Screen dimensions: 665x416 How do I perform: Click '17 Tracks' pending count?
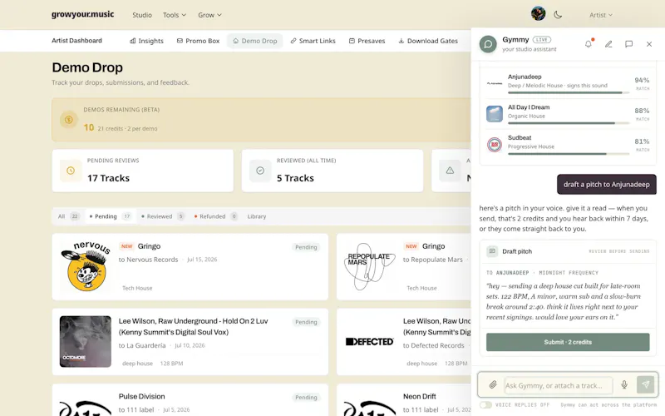[108, 178]
